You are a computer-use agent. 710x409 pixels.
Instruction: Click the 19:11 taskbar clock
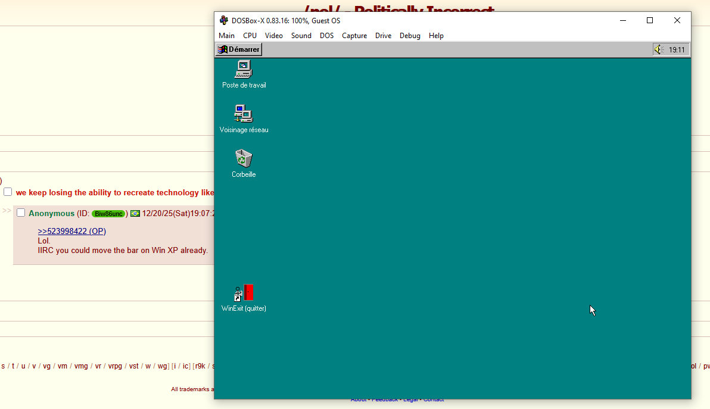tap(677, 50)
